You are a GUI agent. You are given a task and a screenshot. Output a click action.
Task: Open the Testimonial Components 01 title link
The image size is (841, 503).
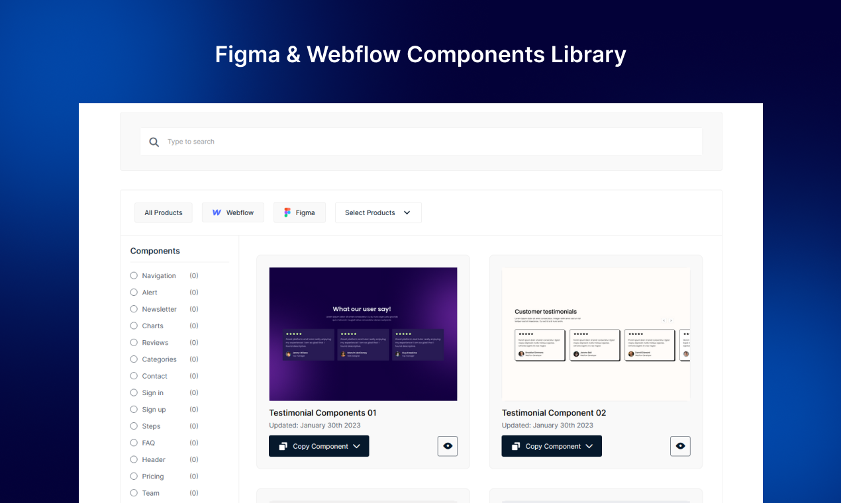coord(322,412)
